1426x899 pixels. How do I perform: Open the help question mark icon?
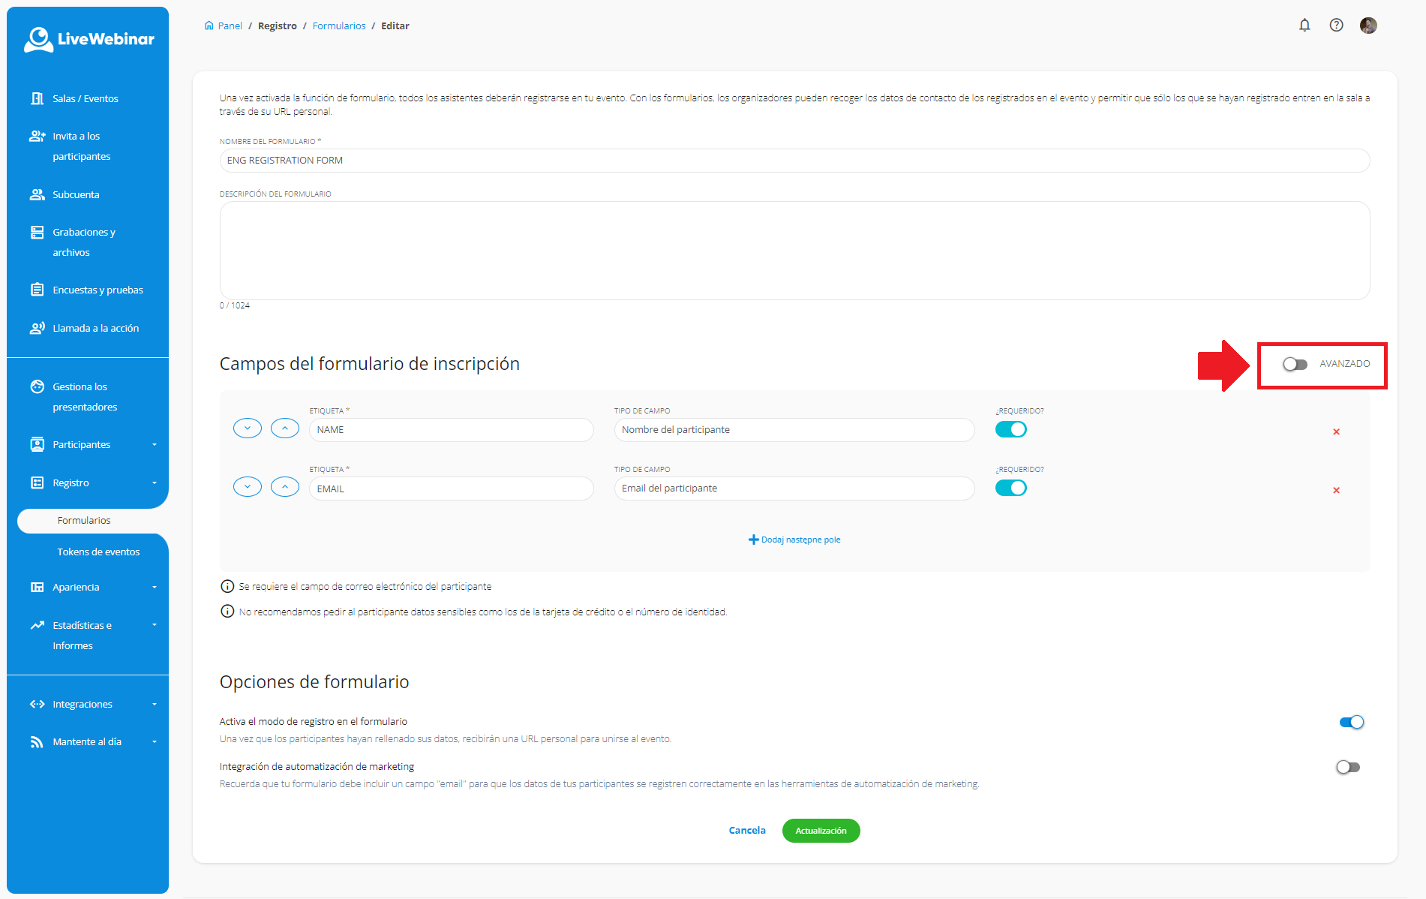coord(1336,26)
